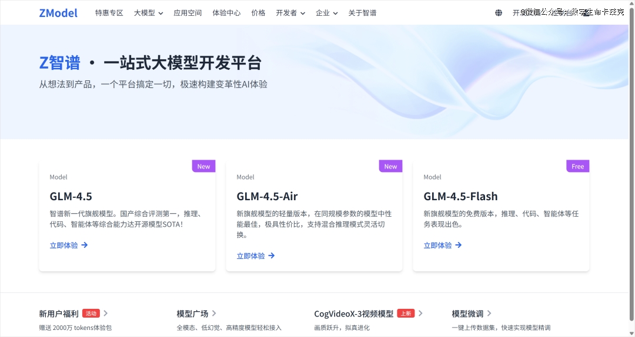Click the Free badge on GLM-4.5-Flash card
635x337 pixels.
577,166
